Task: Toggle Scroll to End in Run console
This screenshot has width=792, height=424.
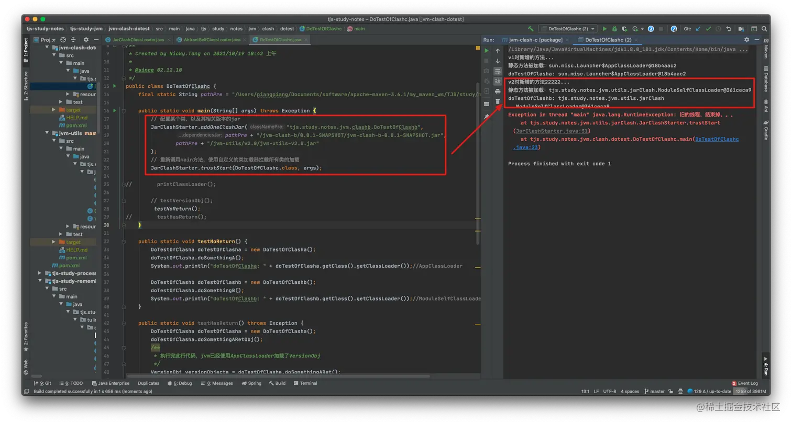Action: (x=498, y=81)
